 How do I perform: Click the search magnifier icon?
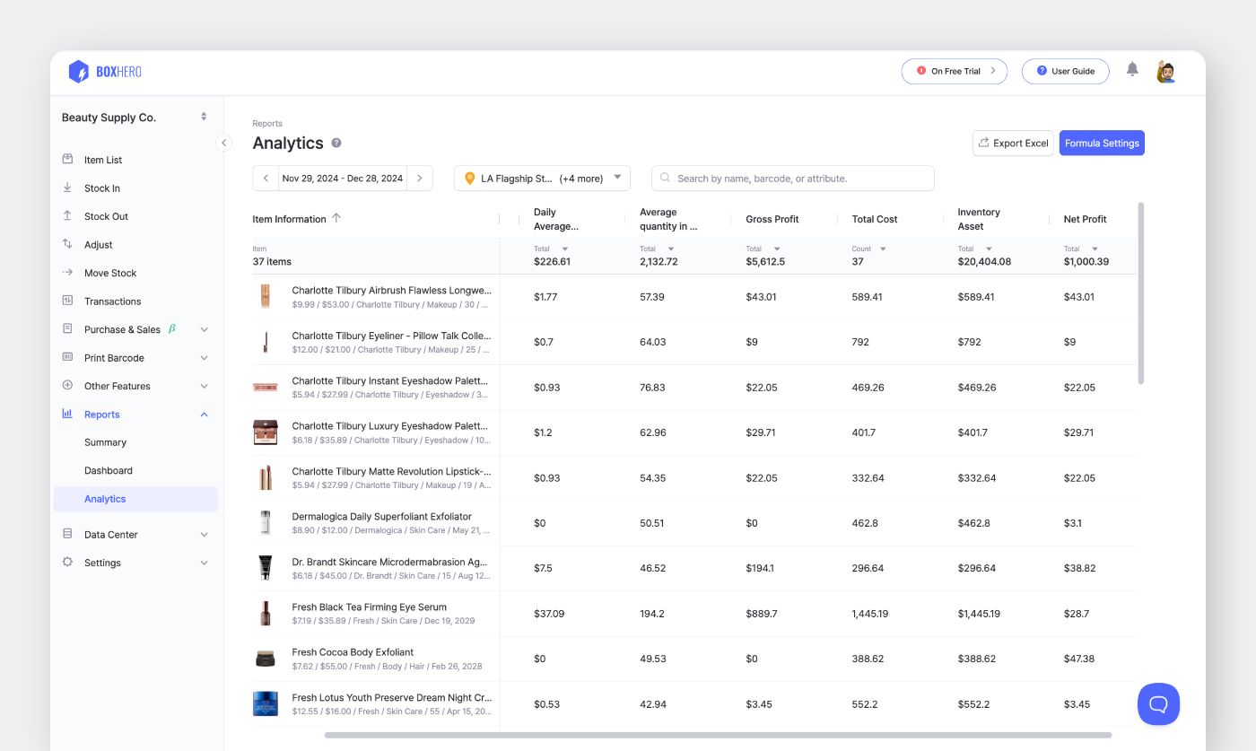665,178
